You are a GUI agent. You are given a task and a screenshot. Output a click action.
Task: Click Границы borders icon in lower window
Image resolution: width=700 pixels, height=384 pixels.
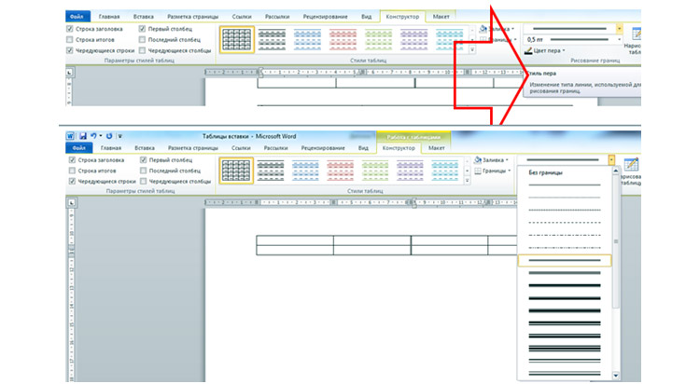pos(478,171)
